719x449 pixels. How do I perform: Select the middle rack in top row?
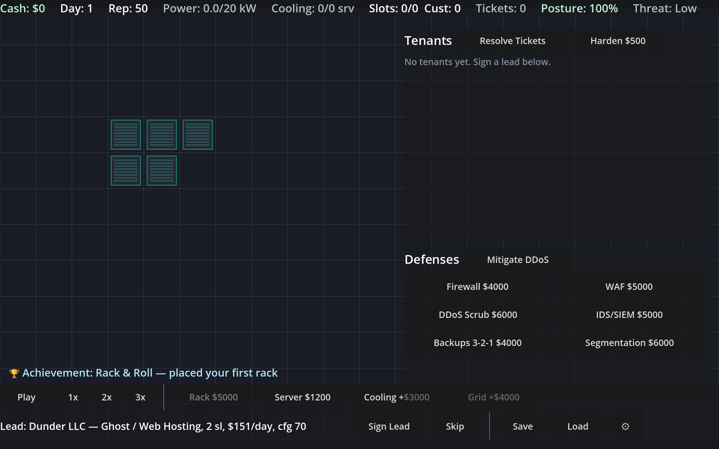161,135
